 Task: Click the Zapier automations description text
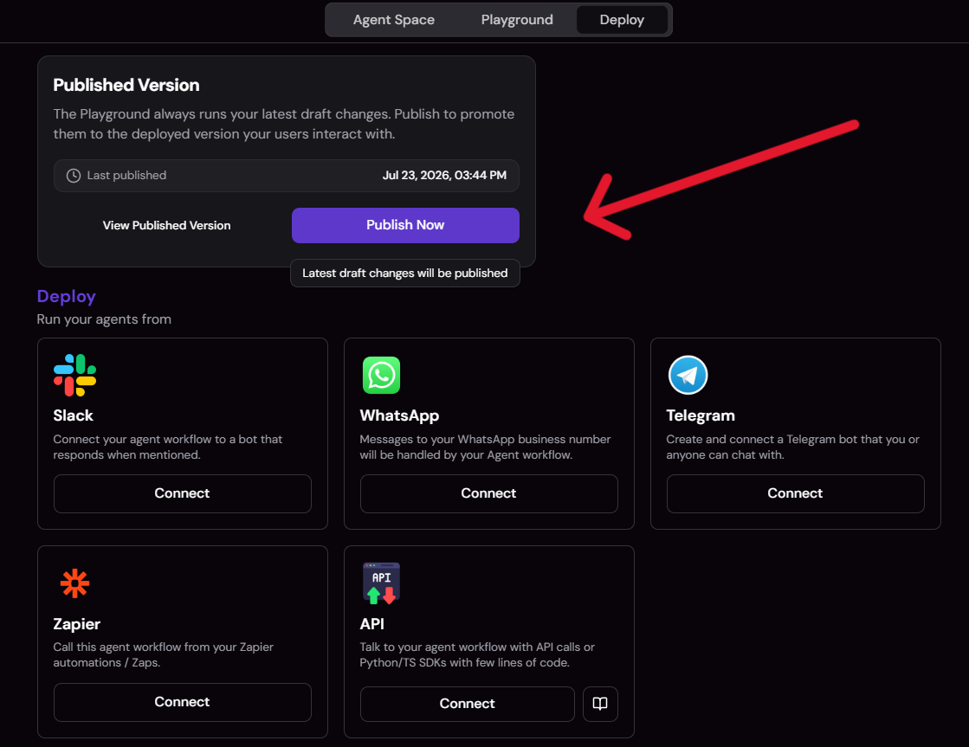coord(163,655)
